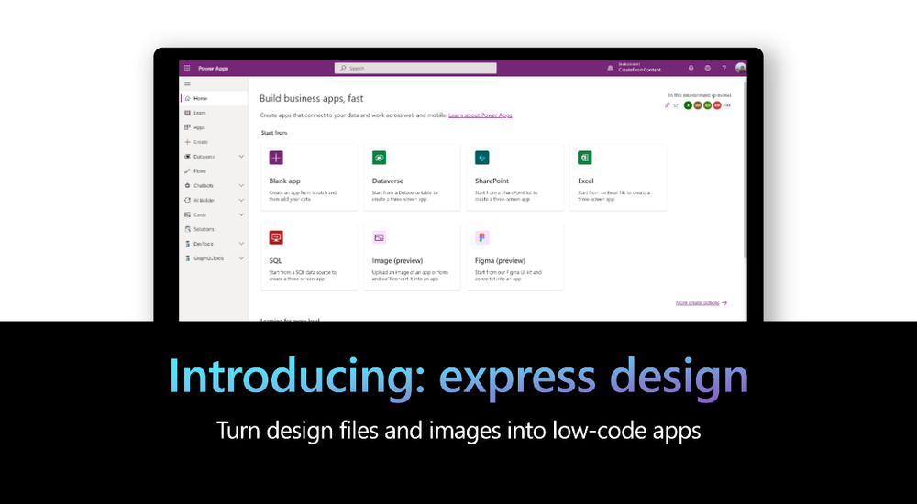Click the SharePoint card title
Viewport: 917px width, 504px height.
point(492,181)
